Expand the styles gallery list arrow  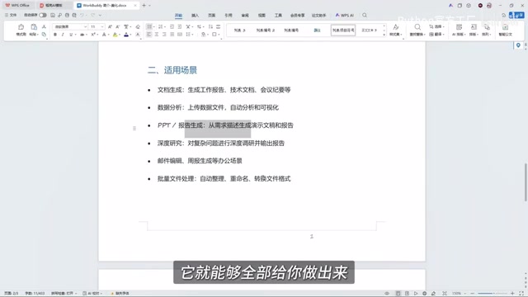(384, 35)
